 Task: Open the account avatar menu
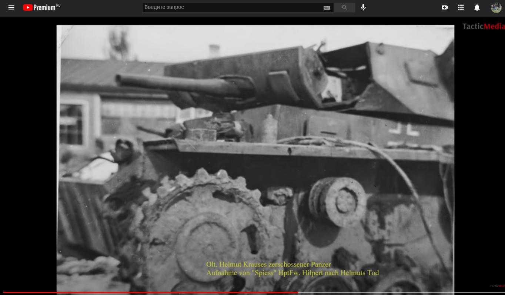coord(496,7)
